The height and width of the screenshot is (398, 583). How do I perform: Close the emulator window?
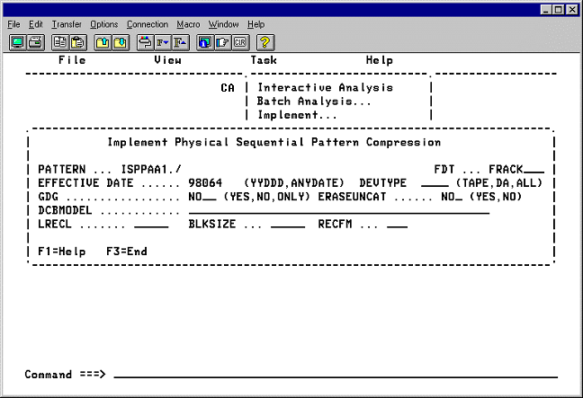[x=572, y=10]
